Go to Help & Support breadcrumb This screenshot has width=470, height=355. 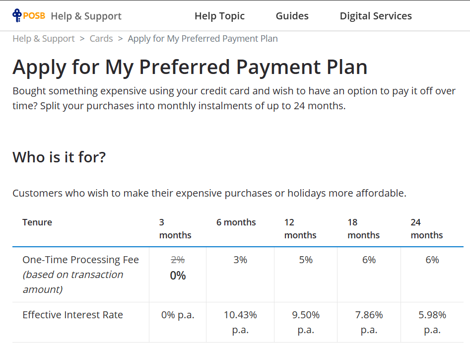[44, 39]
